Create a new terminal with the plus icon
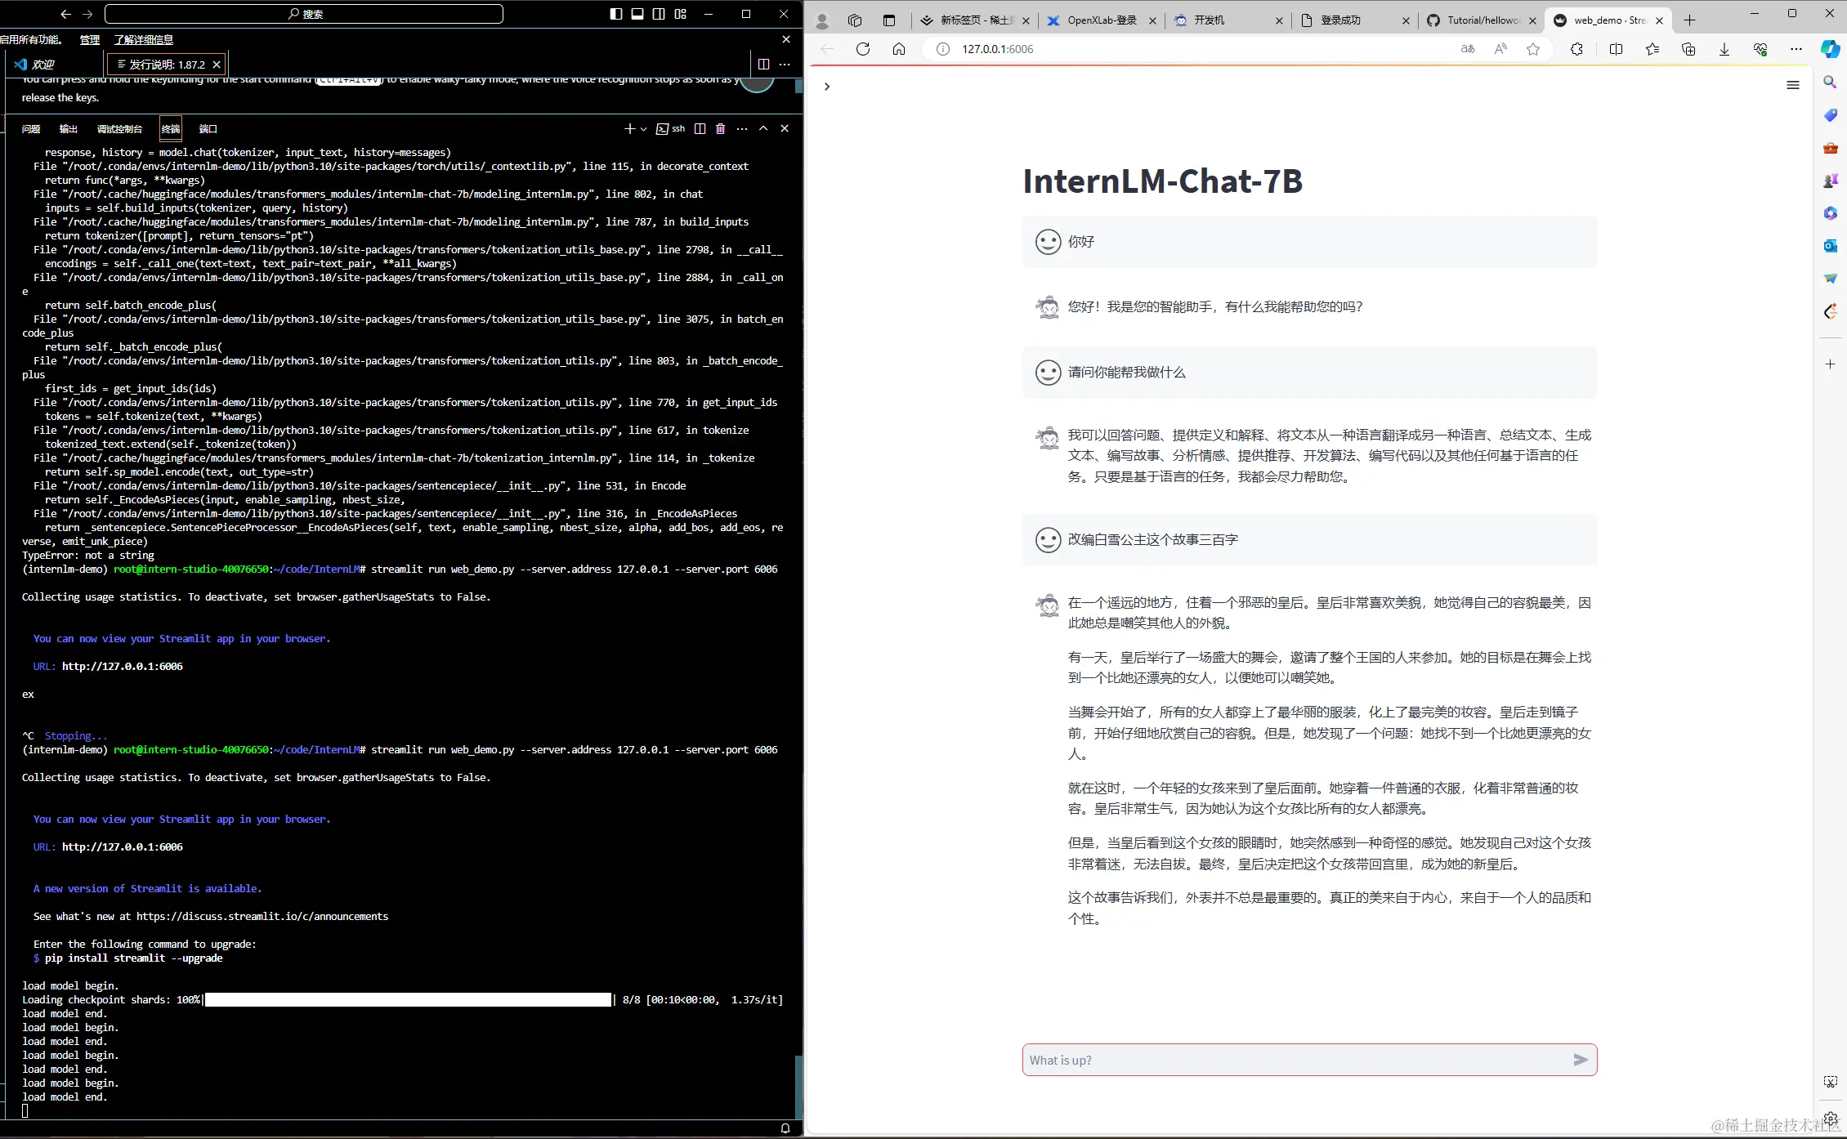The width and height of the screenshot is (1847, 1139). tap(629, 128)
